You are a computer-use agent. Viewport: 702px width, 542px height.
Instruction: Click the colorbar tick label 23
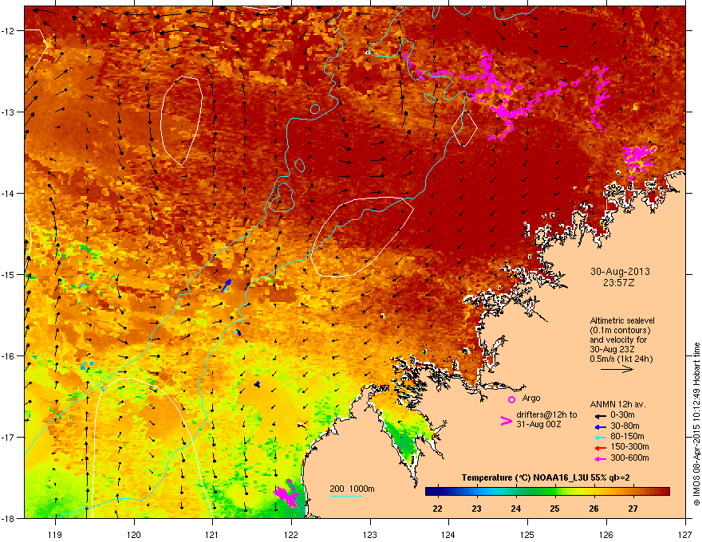pyautogui.click(x=477, y=509)
